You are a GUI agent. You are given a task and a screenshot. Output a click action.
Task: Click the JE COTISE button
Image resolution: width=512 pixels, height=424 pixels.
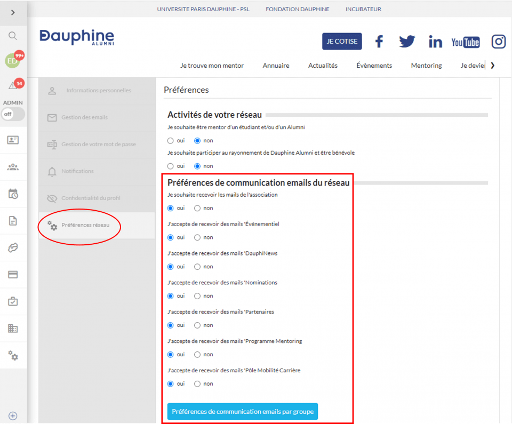click(342, 42)
